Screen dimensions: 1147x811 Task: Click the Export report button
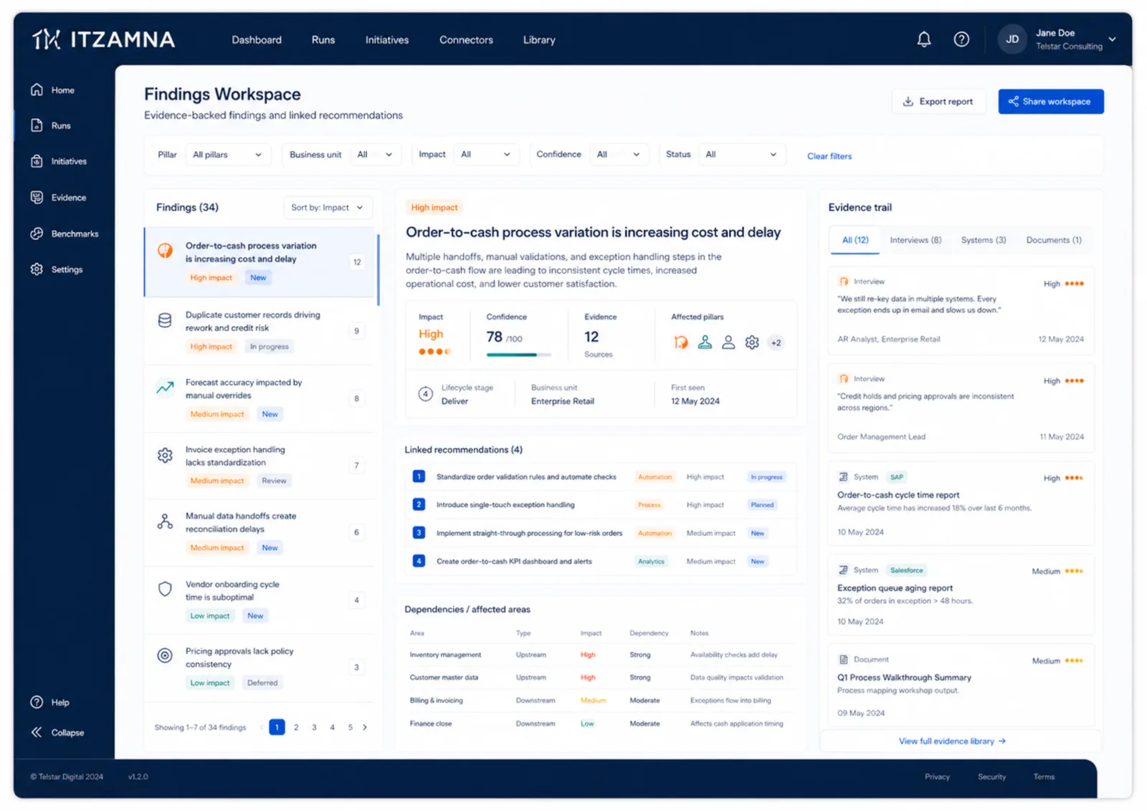938,102
